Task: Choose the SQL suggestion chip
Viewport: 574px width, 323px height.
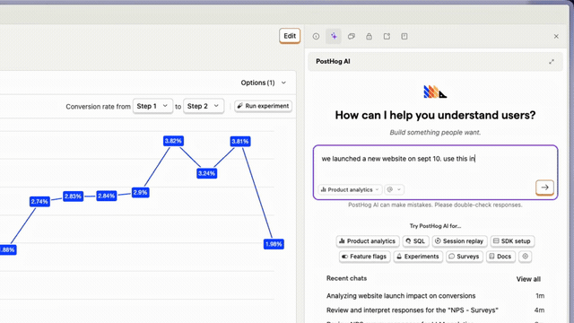Action: coord(415,241)
